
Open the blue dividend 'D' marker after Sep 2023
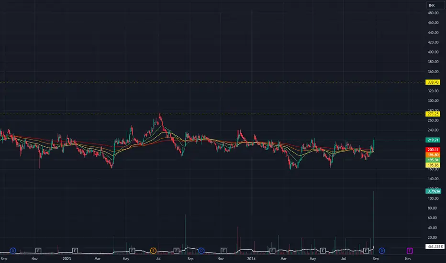pyautogui.click(x=201, y=251)
